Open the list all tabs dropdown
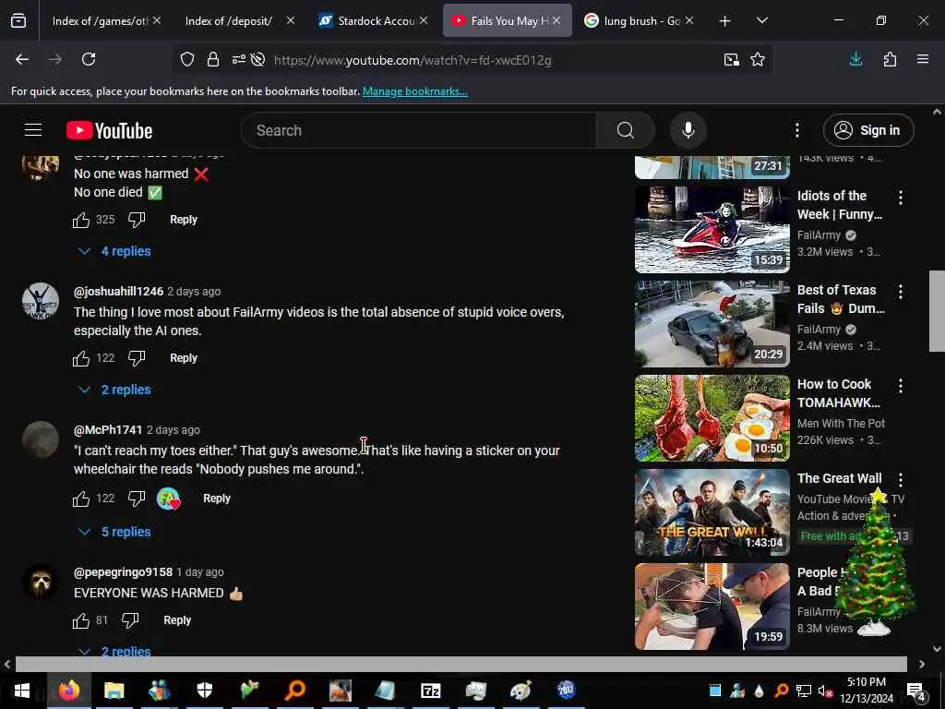The height and width of the screenshot is (709, 945). coord(761,21)
